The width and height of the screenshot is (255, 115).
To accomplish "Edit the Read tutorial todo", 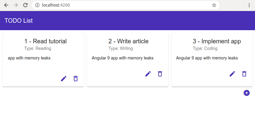I will pyautogui.click(x=64, y=79).
